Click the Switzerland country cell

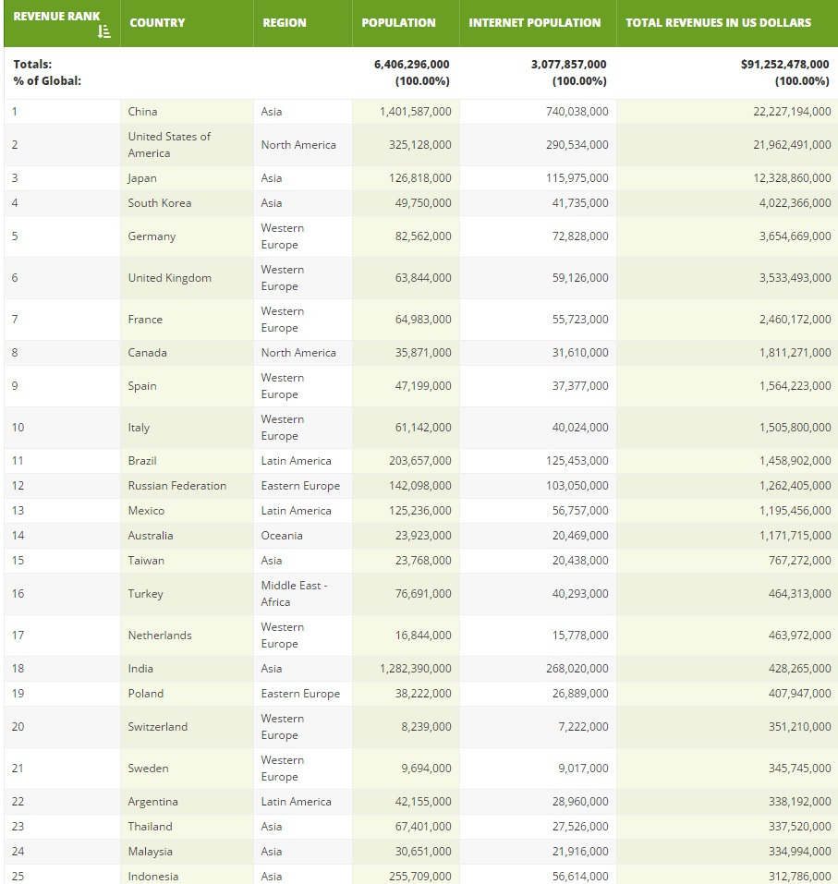(187, 727)
